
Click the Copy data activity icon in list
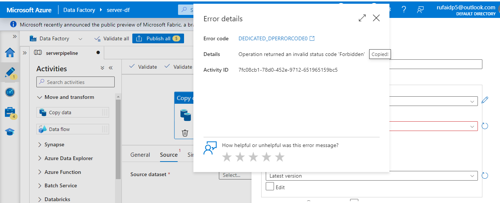point(43,112)
